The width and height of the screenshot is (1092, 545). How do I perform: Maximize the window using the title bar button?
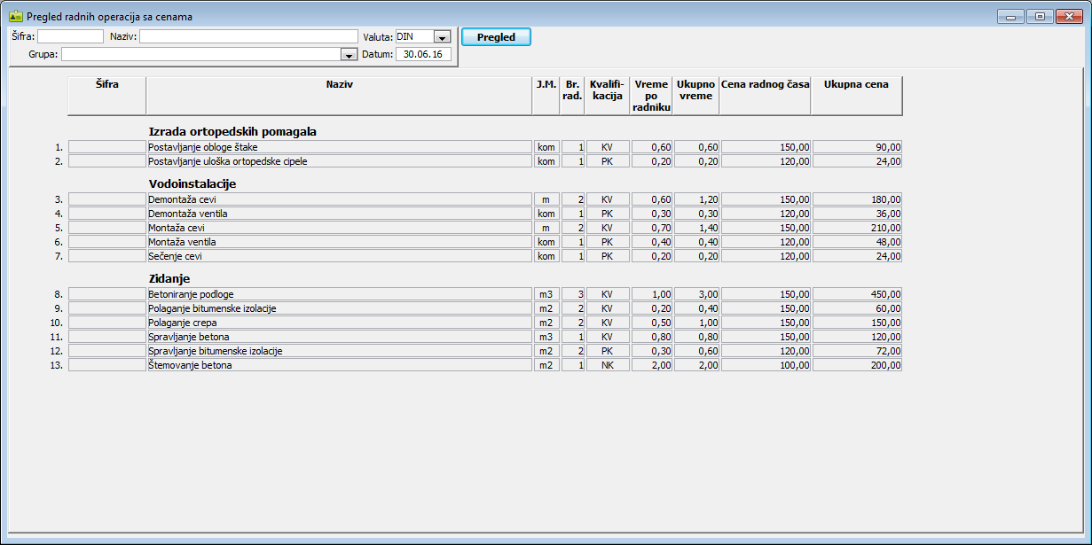pyautogui.click(x=1039, y=16)
